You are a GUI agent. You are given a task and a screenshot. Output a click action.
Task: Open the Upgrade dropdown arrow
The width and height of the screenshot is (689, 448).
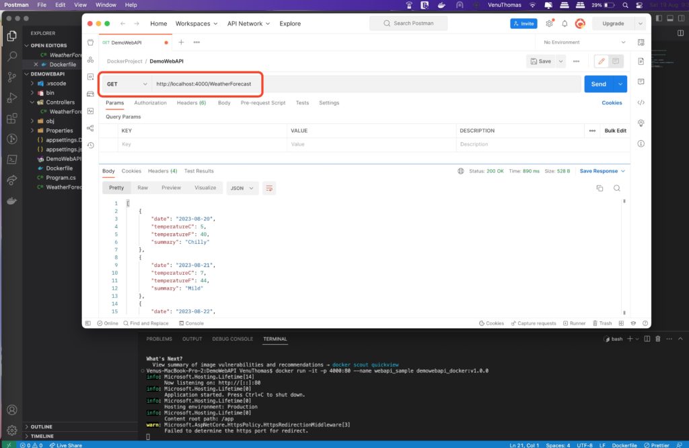tap(641, 24)
